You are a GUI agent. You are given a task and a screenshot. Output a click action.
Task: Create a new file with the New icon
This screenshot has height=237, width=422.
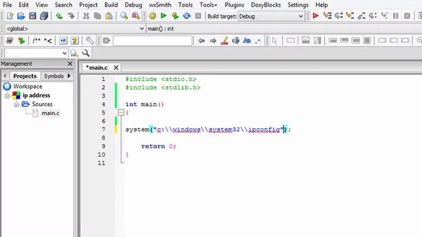pyautogui.click(x=10, y=16)
